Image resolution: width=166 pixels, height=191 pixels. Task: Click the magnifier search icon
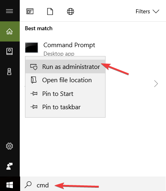click(28, 185)
